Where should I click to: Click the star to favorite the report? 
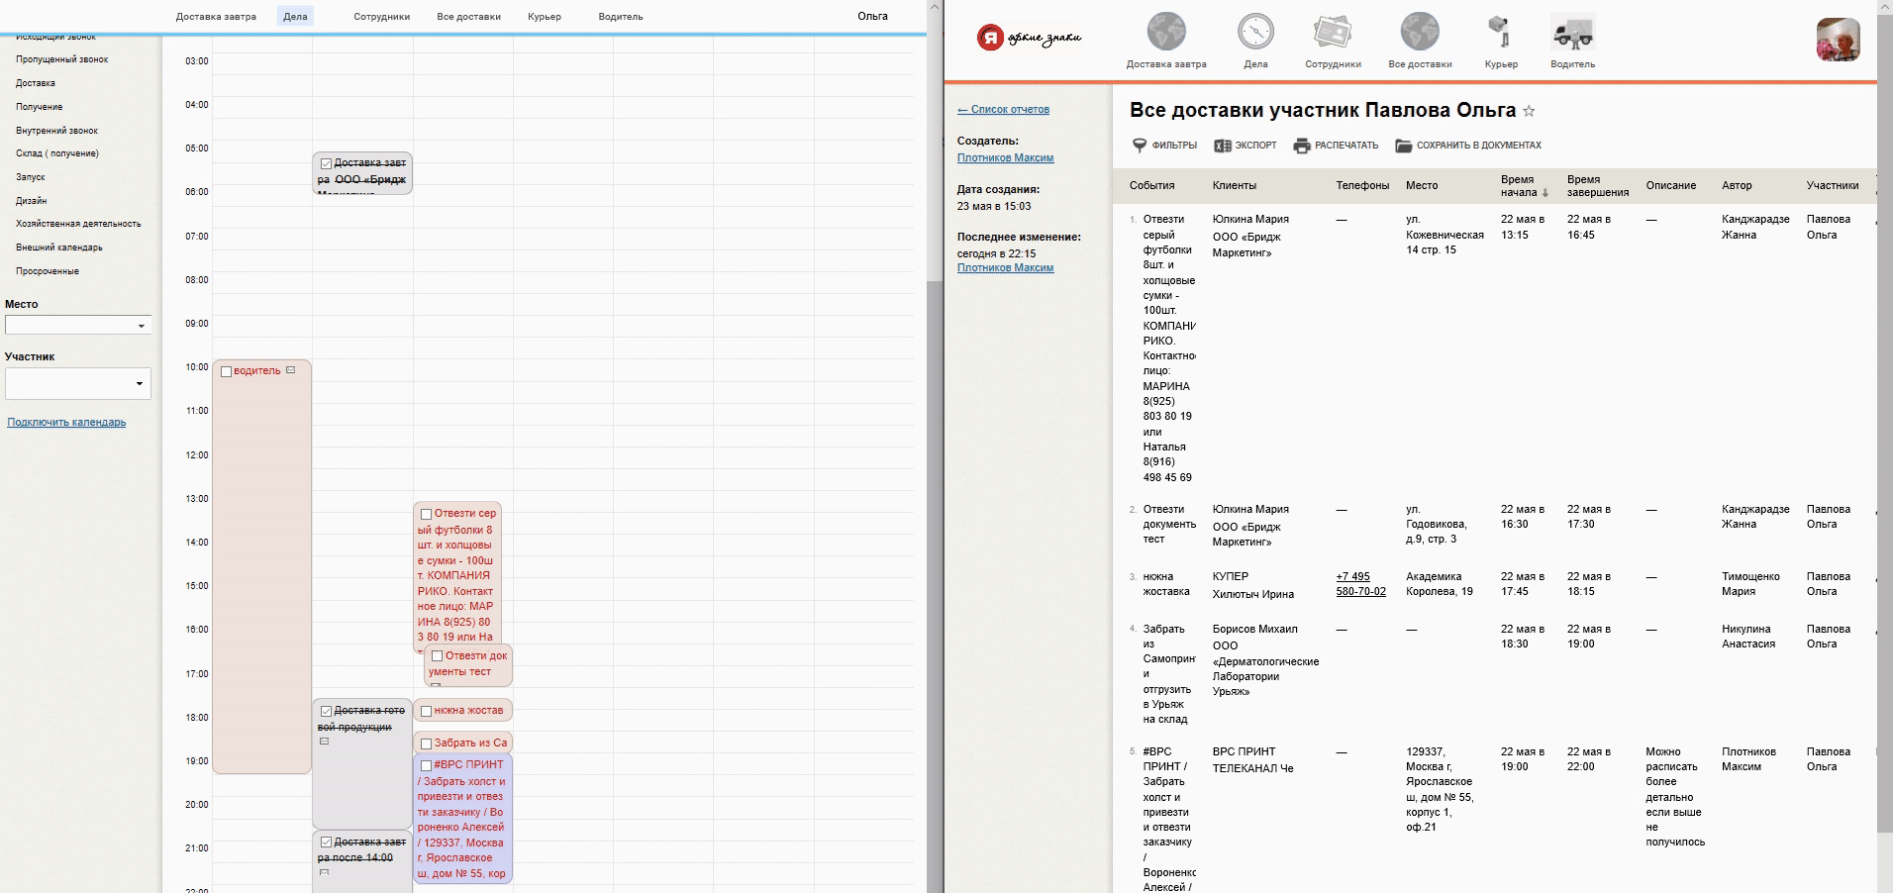tap(1529, 111)
